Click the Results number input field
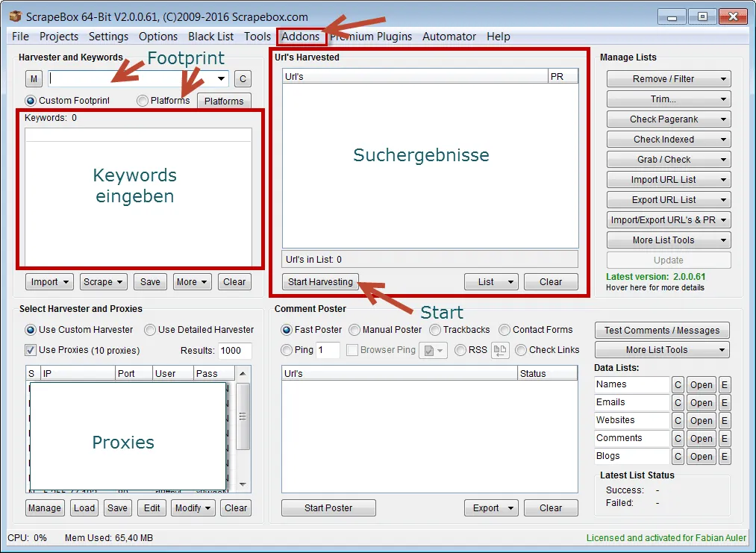This screenshot has width=756, height=553. 235,351
